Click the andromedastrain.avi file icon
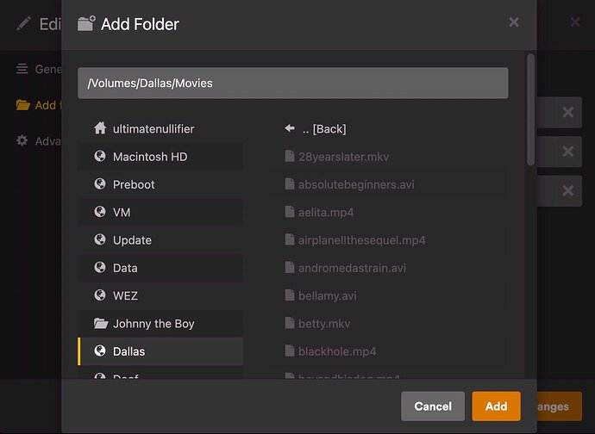 click(290, 268)
